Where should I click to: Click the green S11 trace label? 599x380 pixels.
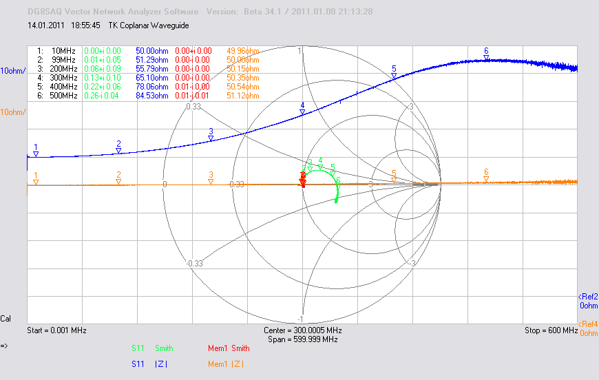point(138,348)
